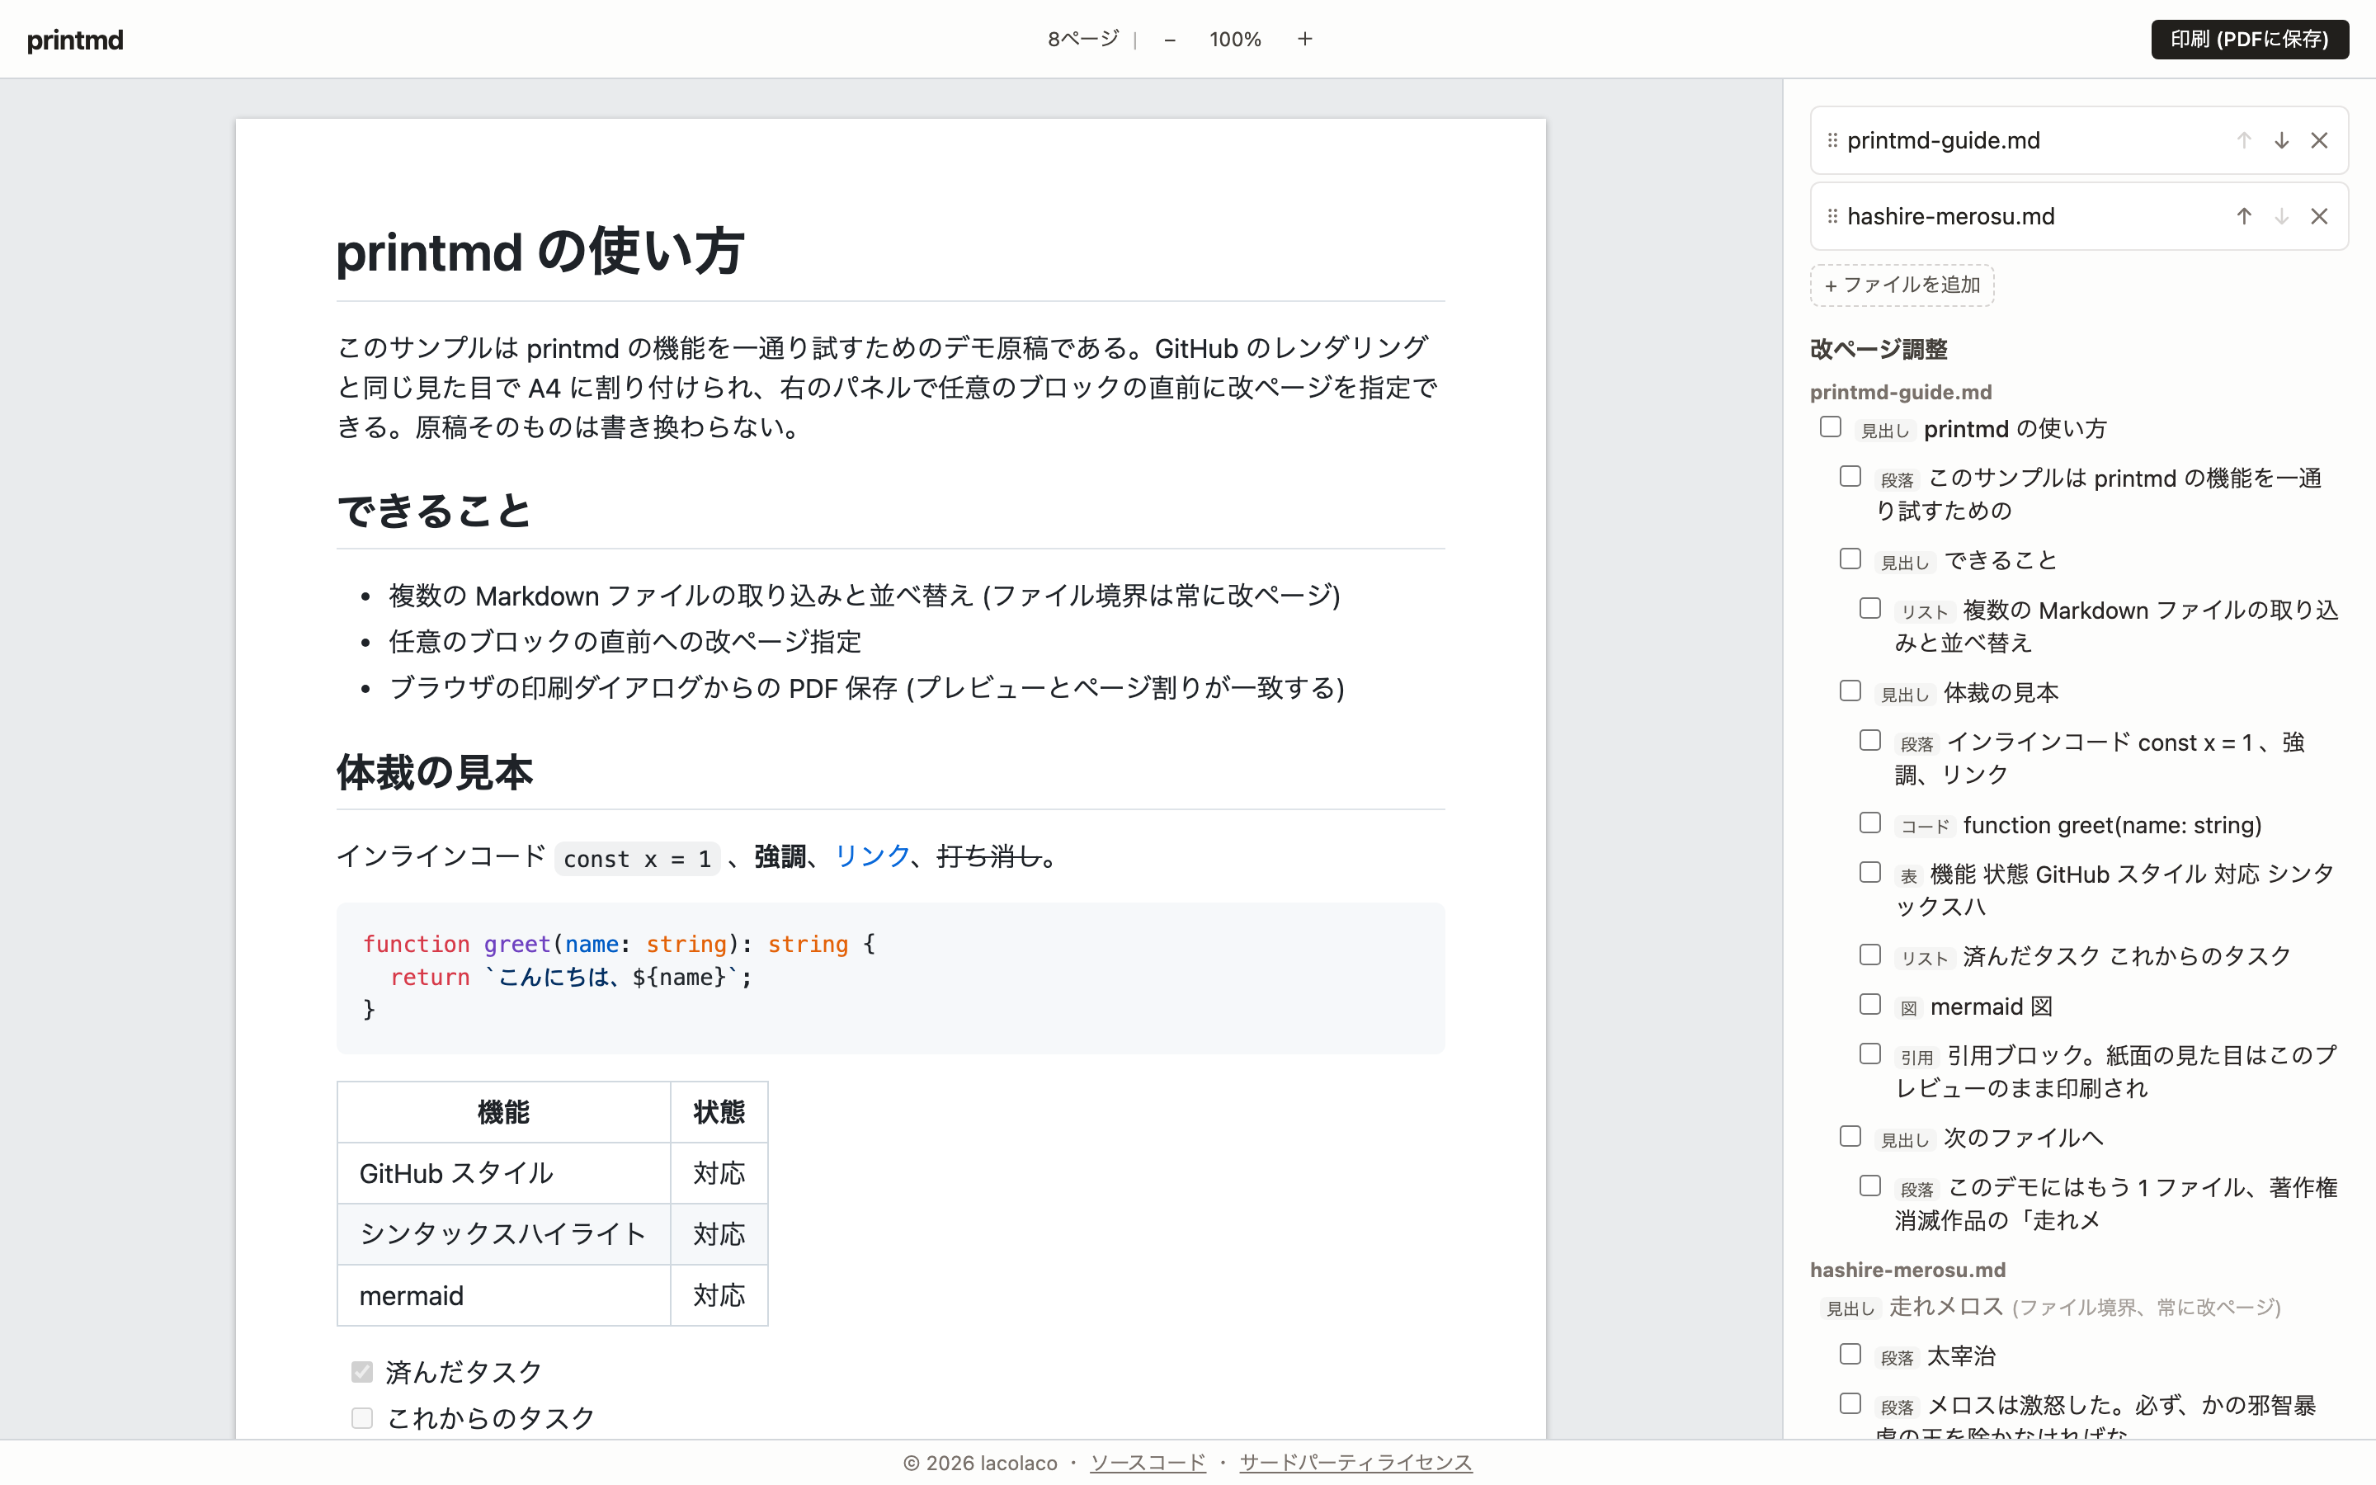This screenshot has width=2376, height=1485.
Task: Grab the drag handle of printmd-guide.md
Action: tap(1832, 140)
